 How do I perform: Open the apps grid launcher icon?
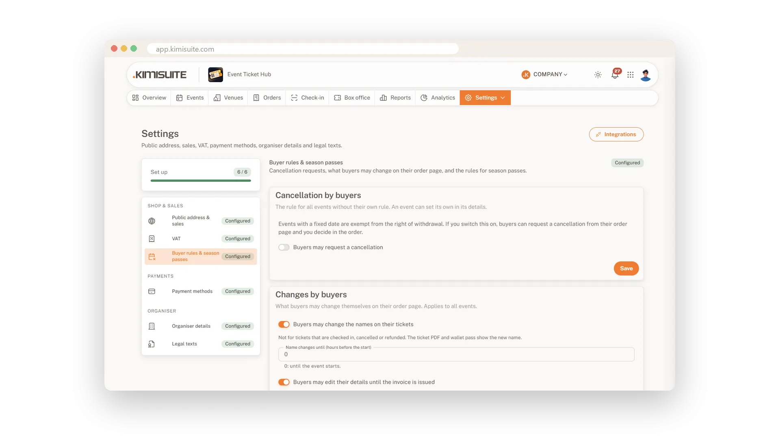[630, 75]
